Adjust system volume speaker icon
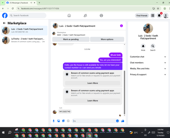 pyautogui.click(x=145, y=135)
